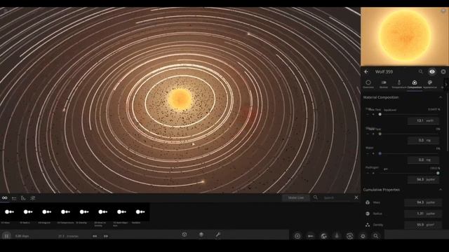Switch to the Temperature tab
Screen dimensions: 449x252
[x=399, y=85]
